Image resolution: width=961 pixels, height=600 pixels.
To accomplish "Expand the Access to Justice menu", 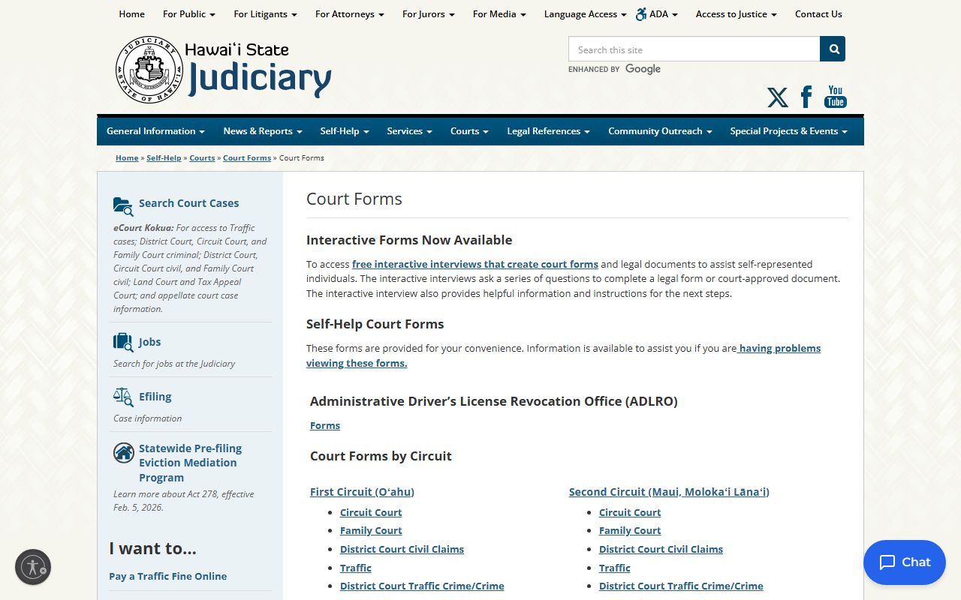I will 737,13.
